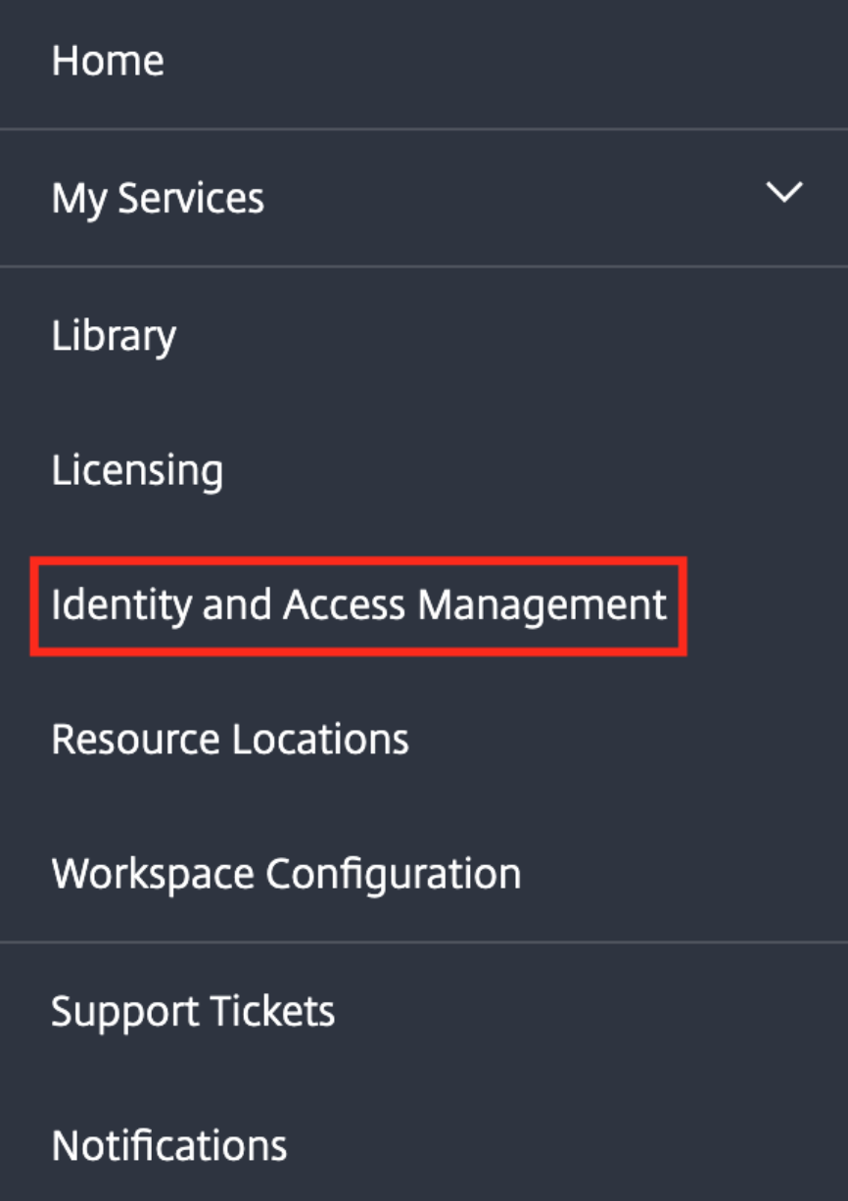Show the My Services submenu list

(784, 193)
